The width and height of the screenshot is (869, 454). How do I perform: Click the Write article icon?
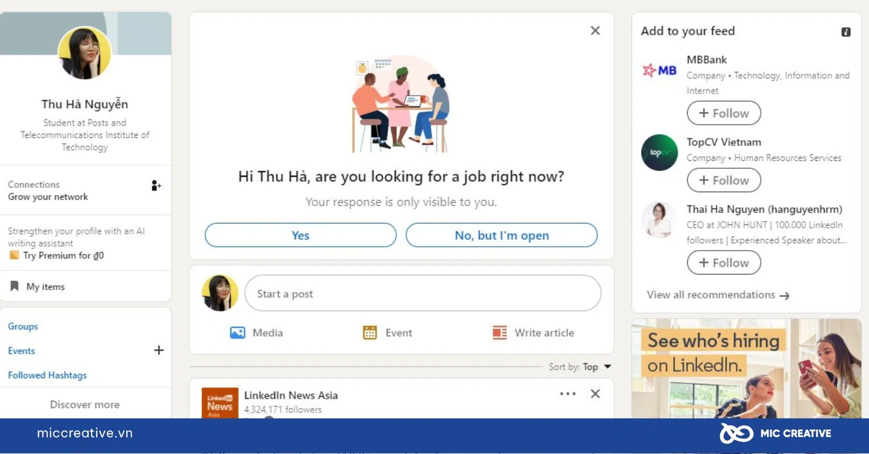(500, 333)
